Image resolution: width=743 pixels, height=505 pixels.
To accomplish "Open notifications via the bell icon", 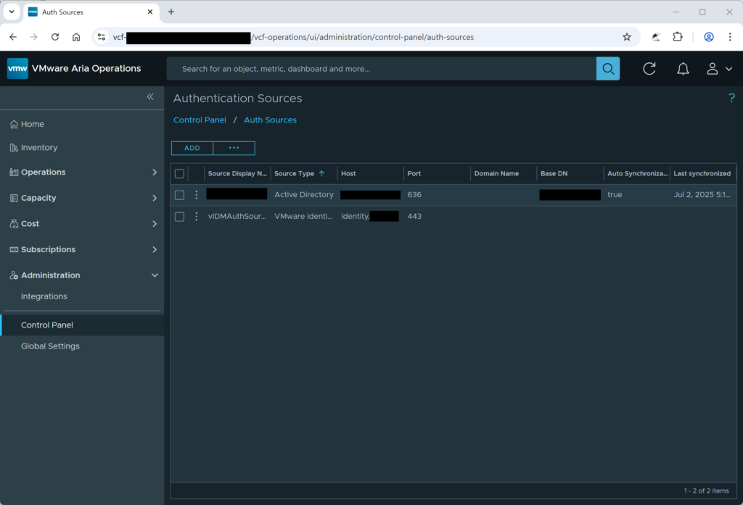I will click(x=683, y=68).
